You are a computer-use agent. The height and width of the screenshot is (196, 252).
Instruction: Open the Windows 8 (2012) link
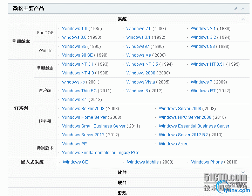click(x=137, y=91)
